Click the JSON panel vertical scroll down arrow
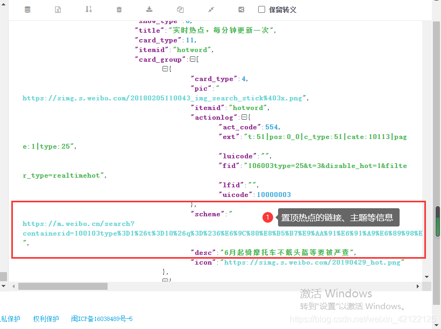441x329 pixels. [x=426, y=277]
